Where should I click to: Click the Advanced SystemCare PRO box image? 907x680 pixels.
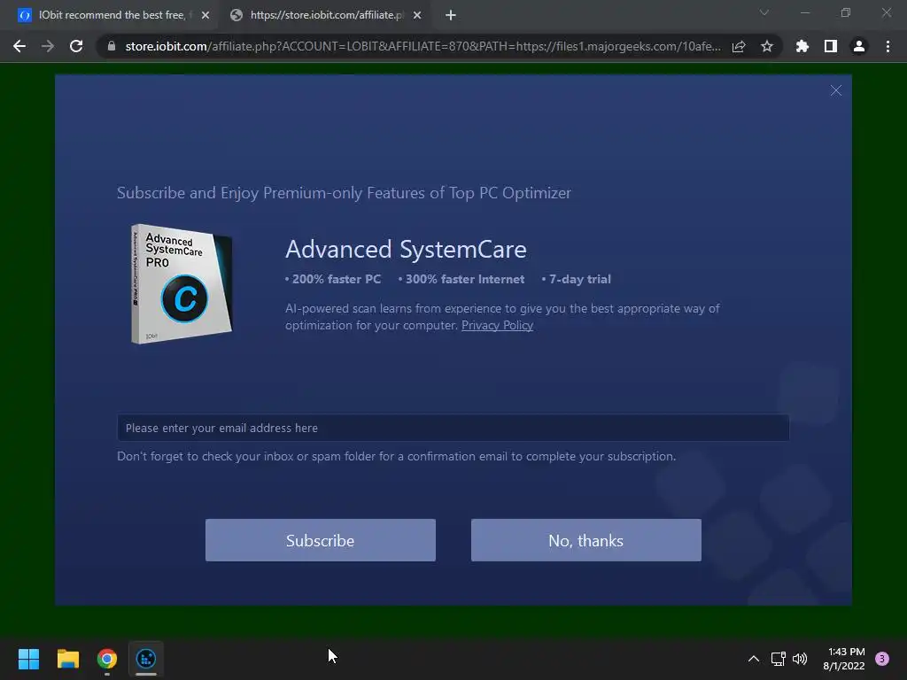tap(181, 283)
